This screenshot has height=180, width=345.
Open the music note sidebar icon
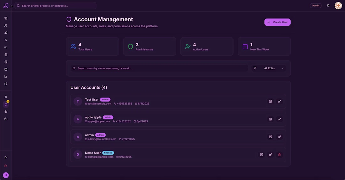pos(6,33)
